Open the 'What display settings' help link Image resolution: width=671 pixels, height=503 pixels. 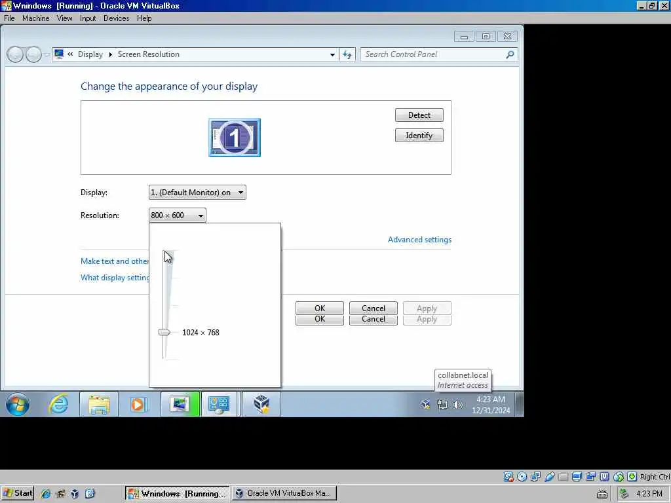[x=115, y=278]
